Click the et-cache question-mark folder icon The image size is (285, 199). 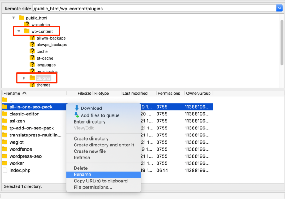pyautogui.click(x=32, y=58)
